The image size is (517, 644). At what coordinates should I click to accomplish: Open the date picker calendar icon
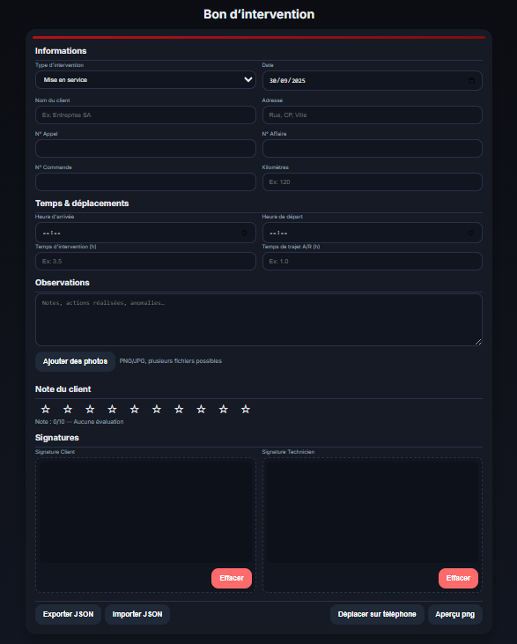(471, 80)
